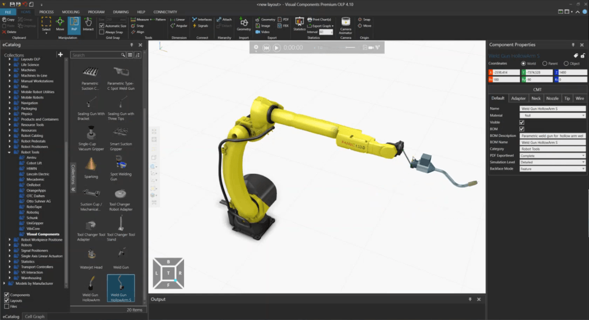
Task: Select the Move manipulation tool
Action: (60, 23)
